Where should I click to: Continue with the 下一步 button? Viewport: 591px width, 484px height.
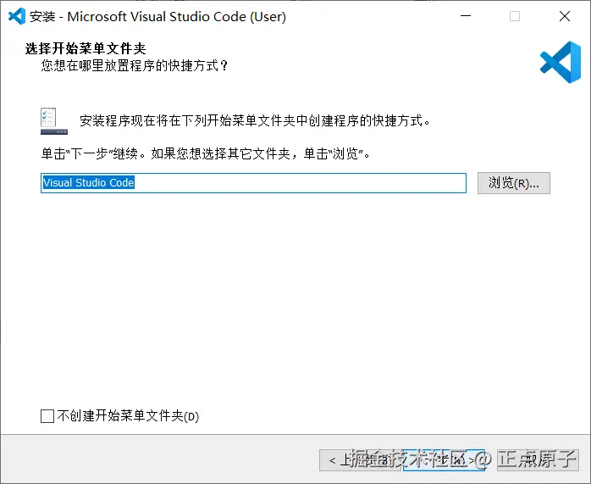click(x=444, y=460)
